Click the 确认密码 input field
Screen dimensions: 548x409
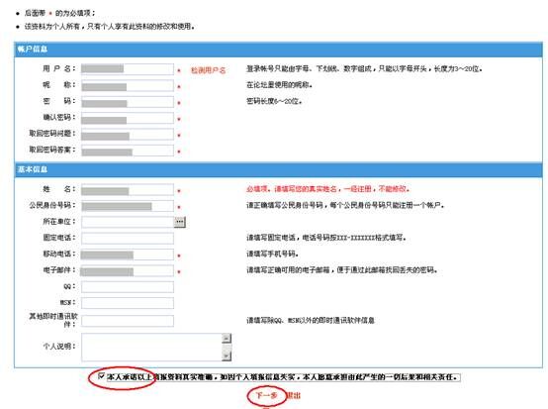(128, 118)
